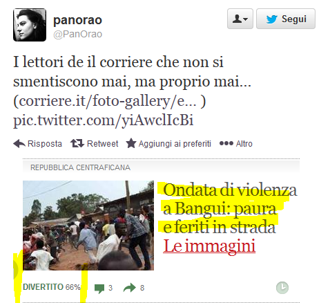This screenshot has width=330, height=303.
Task: Click the Risposta reply arrow icon
Action: (x=19, y=143)
